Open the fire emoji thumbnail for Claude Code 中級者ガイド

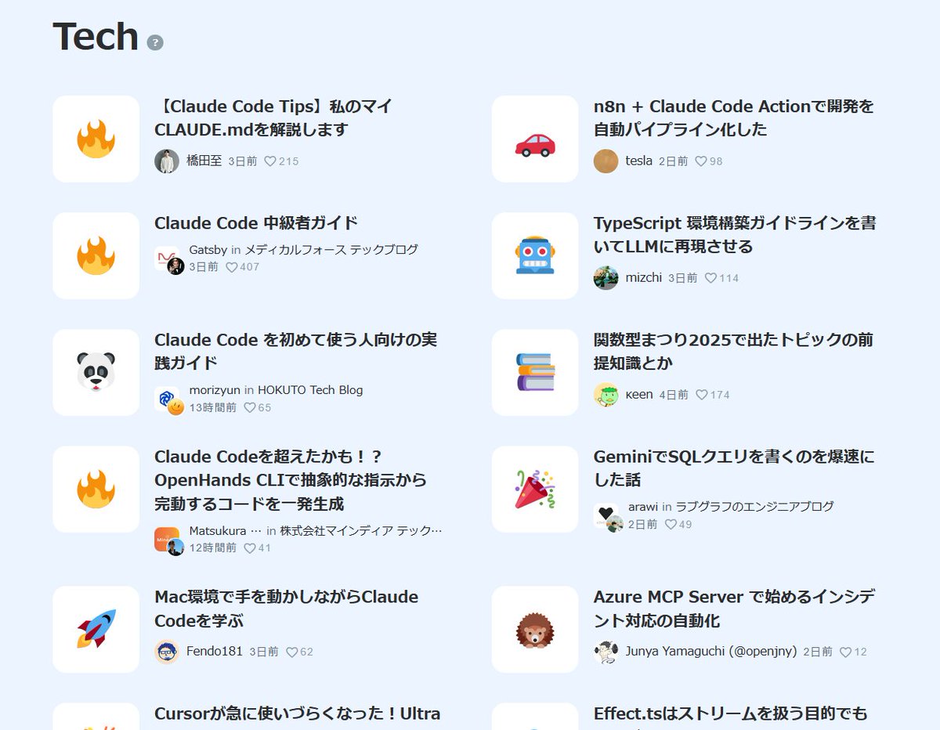click(x=96, y=255)
